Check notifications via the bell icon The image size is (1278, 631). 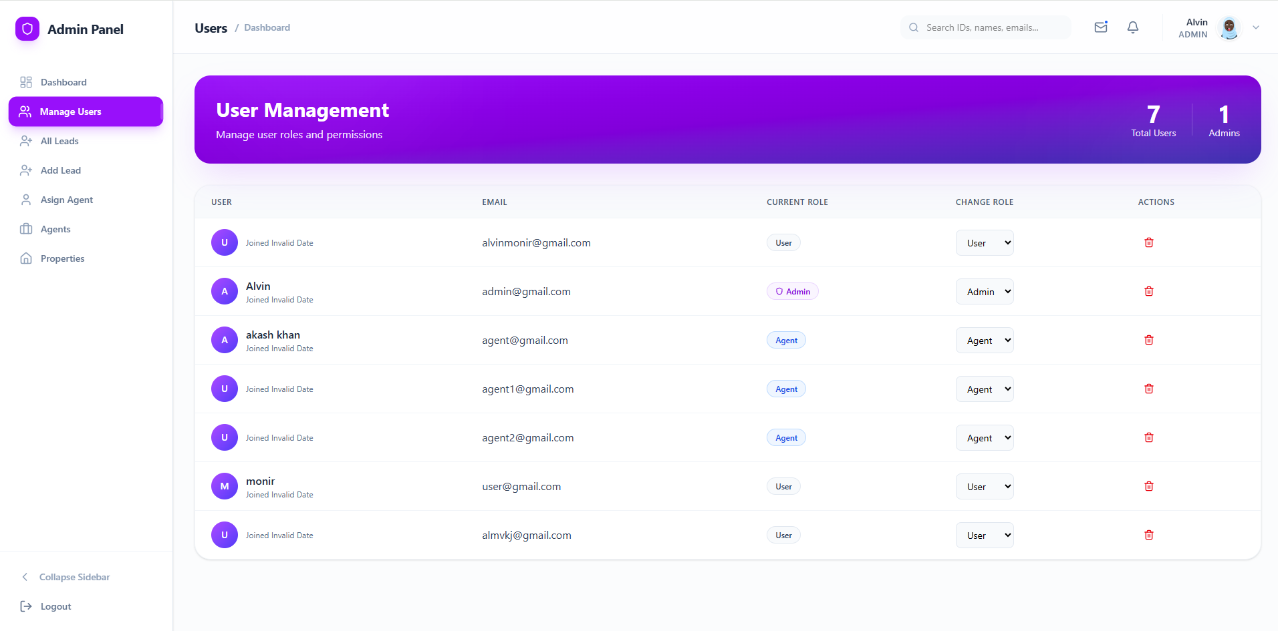point(1132,27)
